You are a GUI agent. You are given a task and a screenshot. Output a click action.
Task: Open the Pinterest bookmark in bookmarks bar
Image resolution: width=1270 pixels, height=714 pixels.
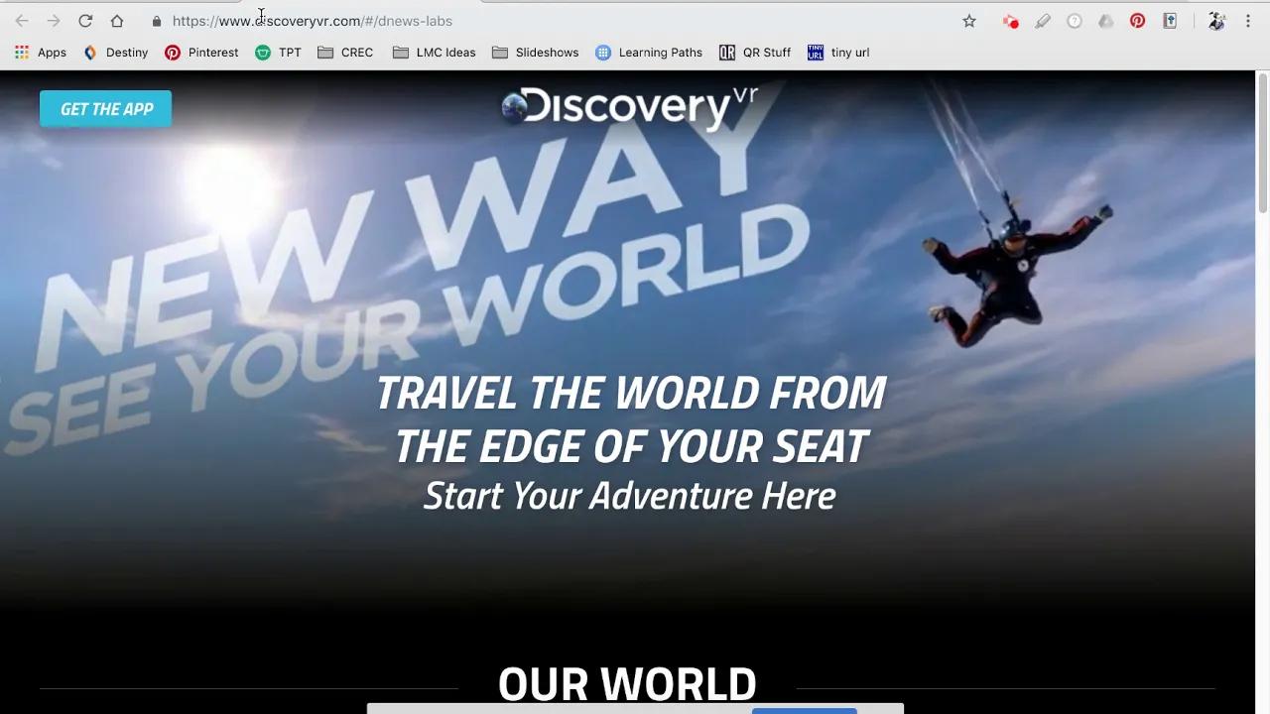[x=201, y=53]
